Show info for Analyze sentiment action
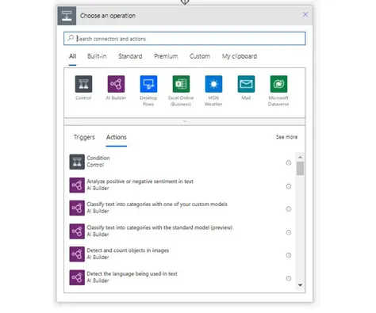 coord(289,186)
